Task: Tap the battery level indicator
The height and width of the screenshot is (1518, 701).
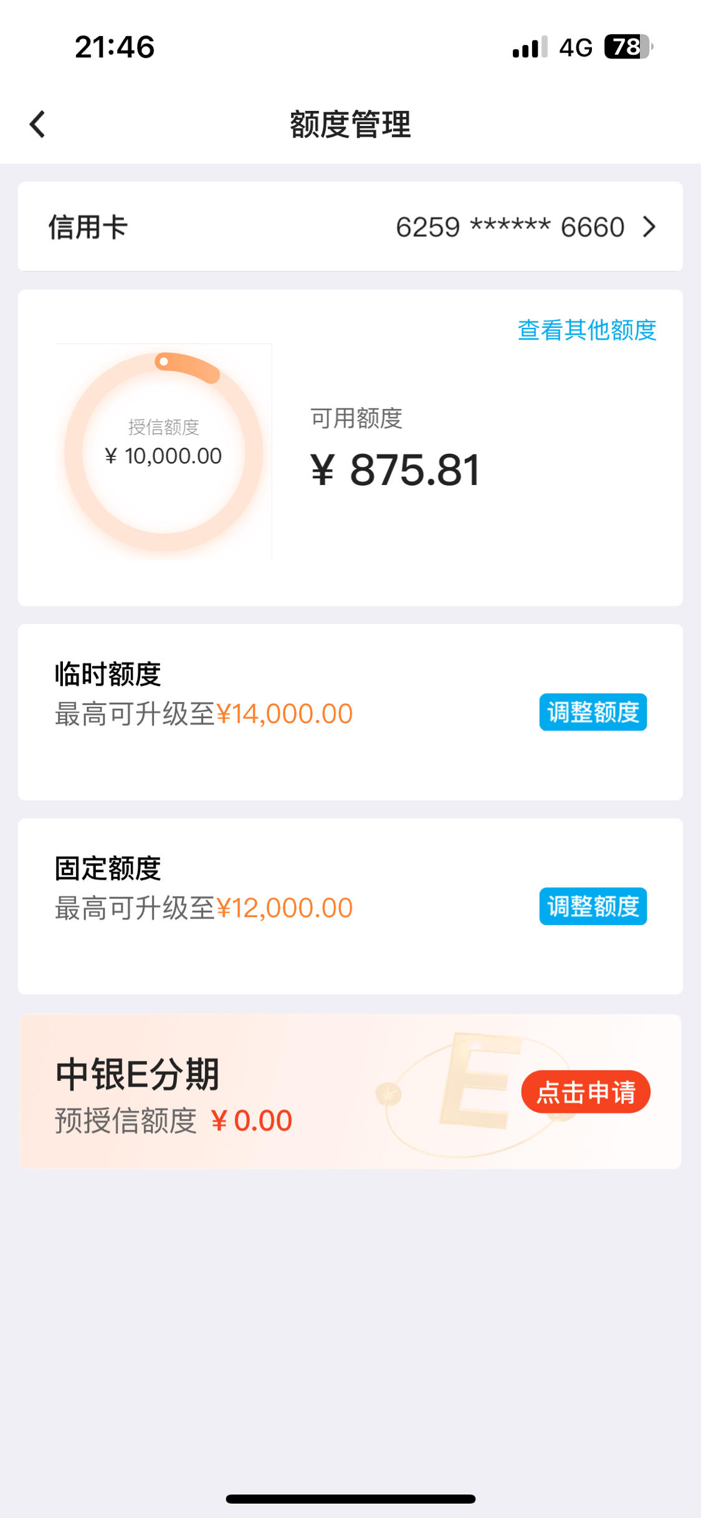Action: [628, 47]
